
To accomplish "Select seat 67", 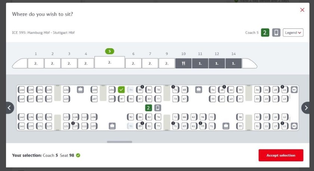I will (x=185, y=99).
